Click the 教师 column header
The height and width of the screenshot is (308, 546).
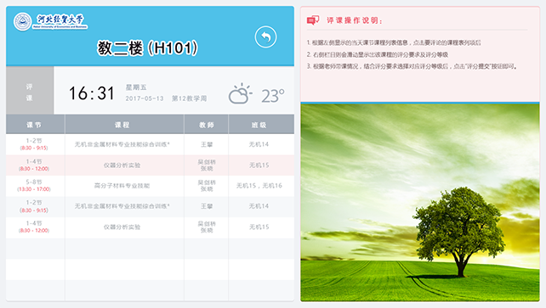(x=207, y=125)
